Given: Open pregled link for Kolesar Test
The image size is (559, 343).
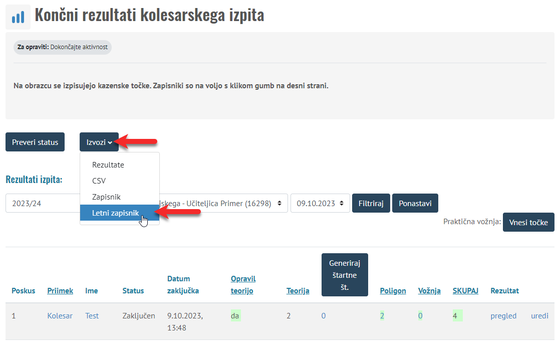Looking at the screenshot, I should click(503, 316).
